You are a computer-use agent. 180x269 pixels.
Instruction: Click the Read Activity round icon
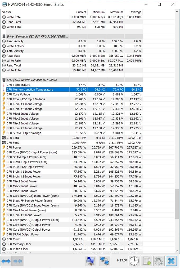(4, 41)
